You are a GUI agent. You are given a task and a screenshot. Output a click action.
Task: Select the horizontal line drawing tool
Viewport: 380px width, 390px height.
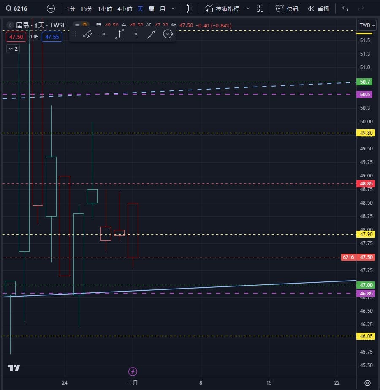tap(103, 34)
